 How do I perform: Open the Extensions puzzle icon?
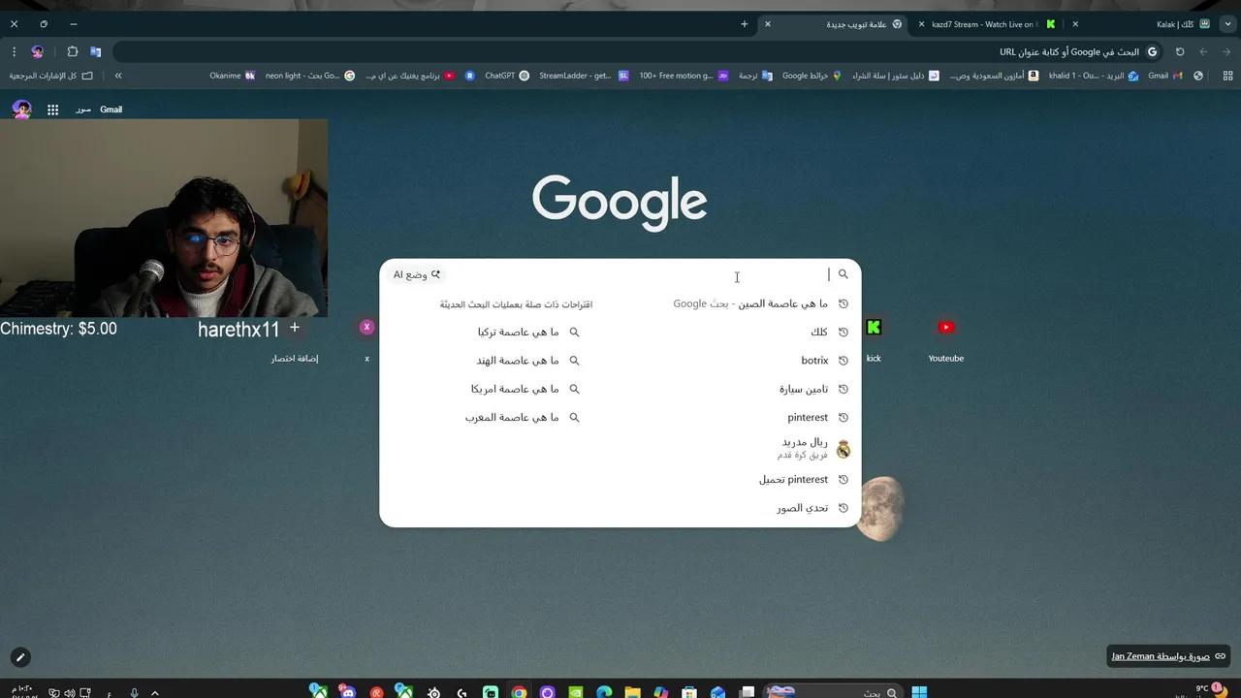[x=73, y=51]
